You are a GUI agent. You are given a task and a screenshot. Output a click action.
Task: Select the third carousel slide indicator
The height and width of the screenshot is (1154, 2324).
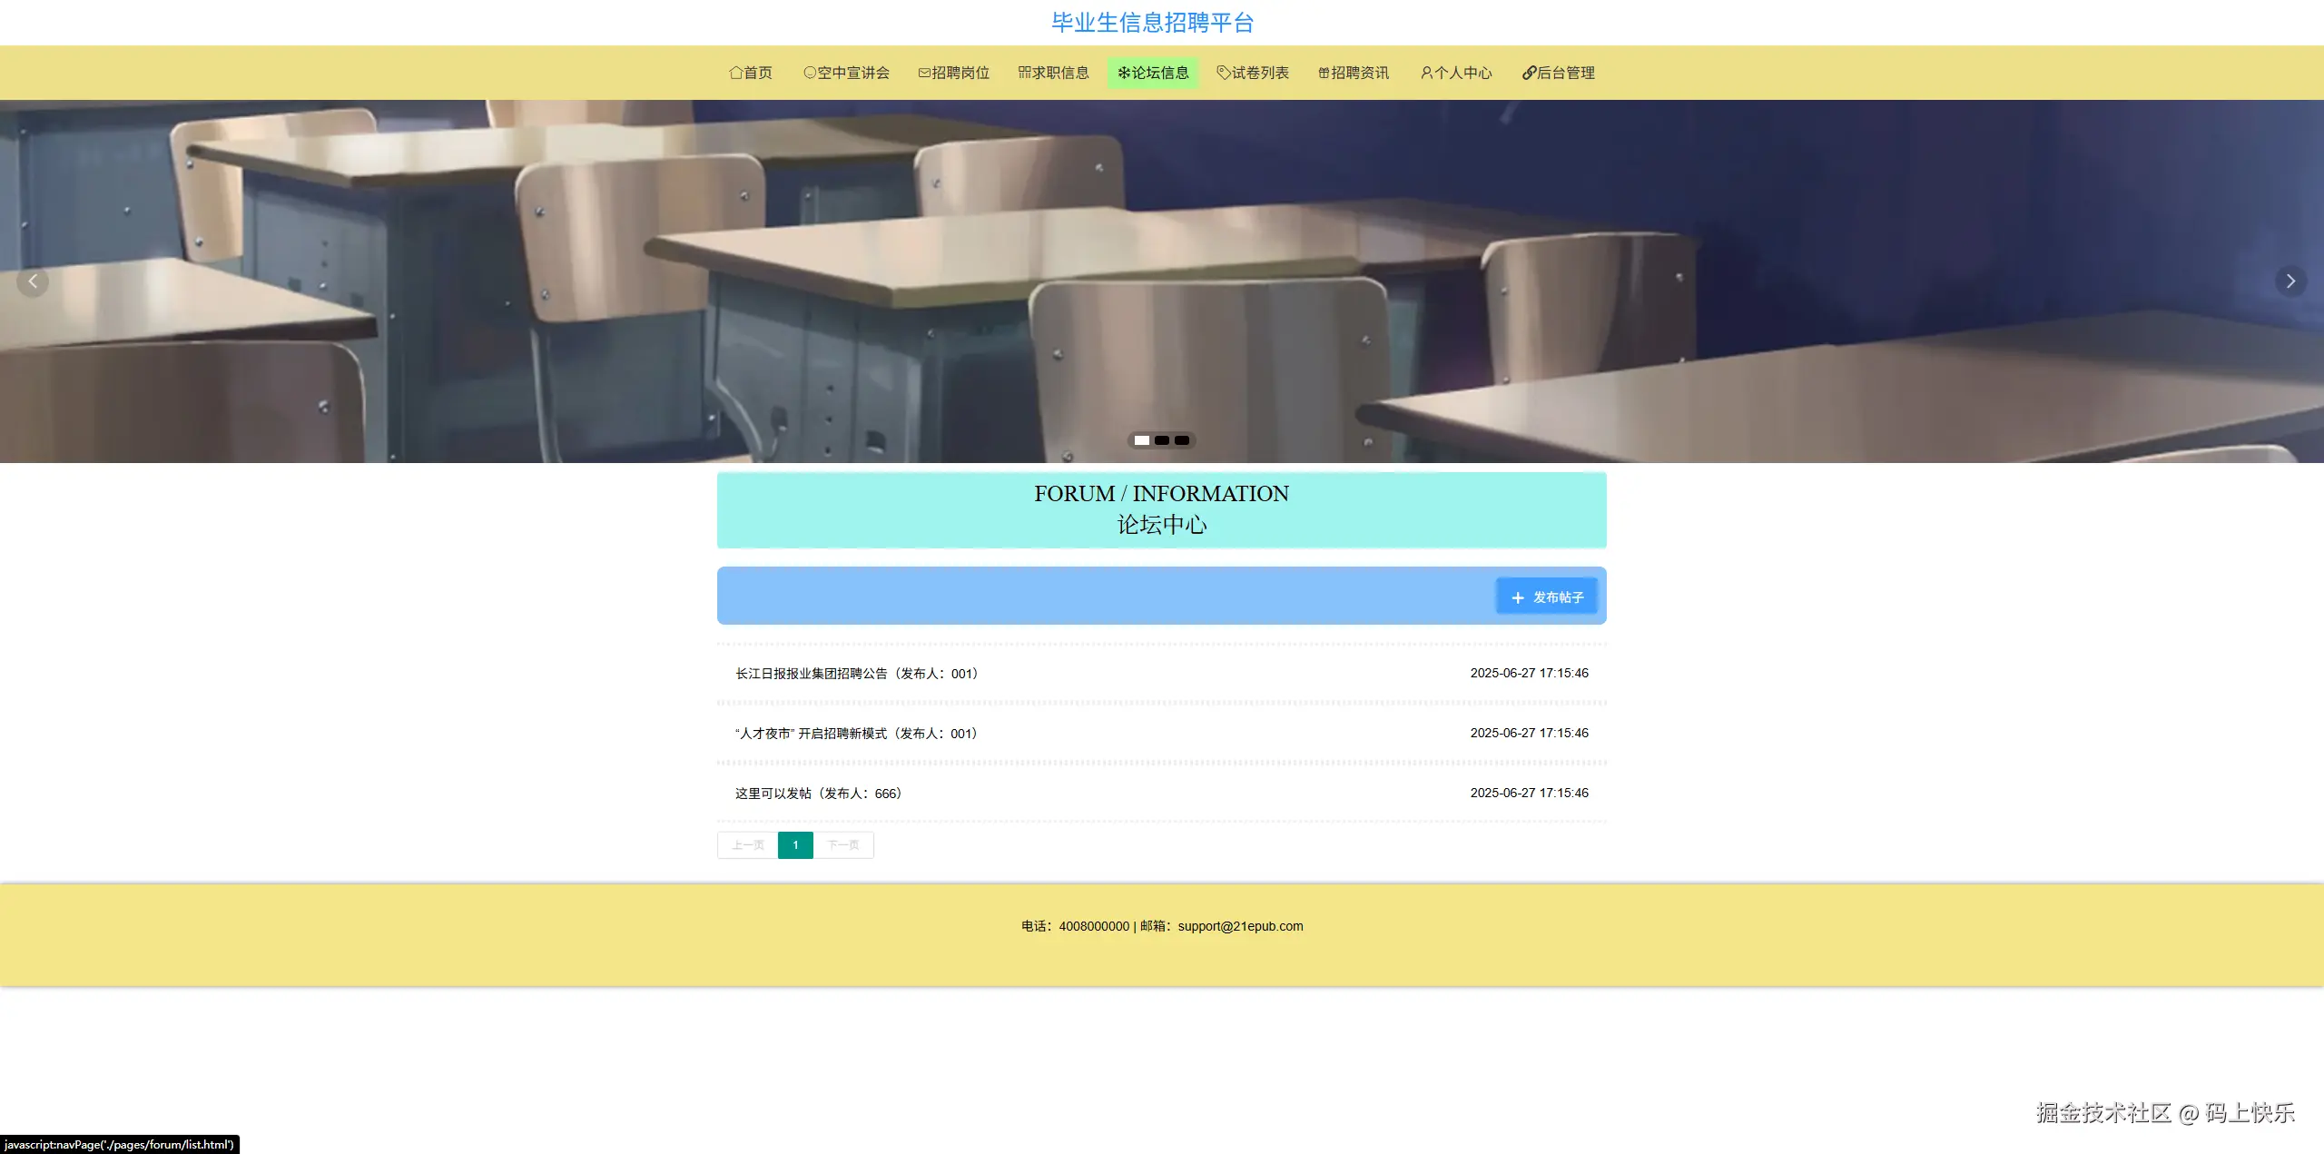pyautogui.click(x=1181, y=440)
